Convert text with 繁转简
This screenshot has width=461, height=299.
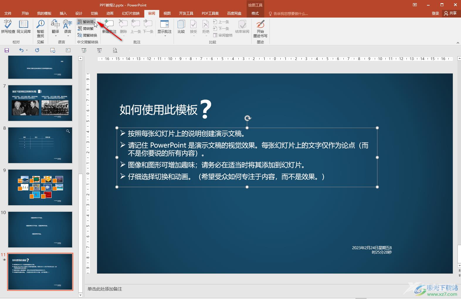point(86,22)
